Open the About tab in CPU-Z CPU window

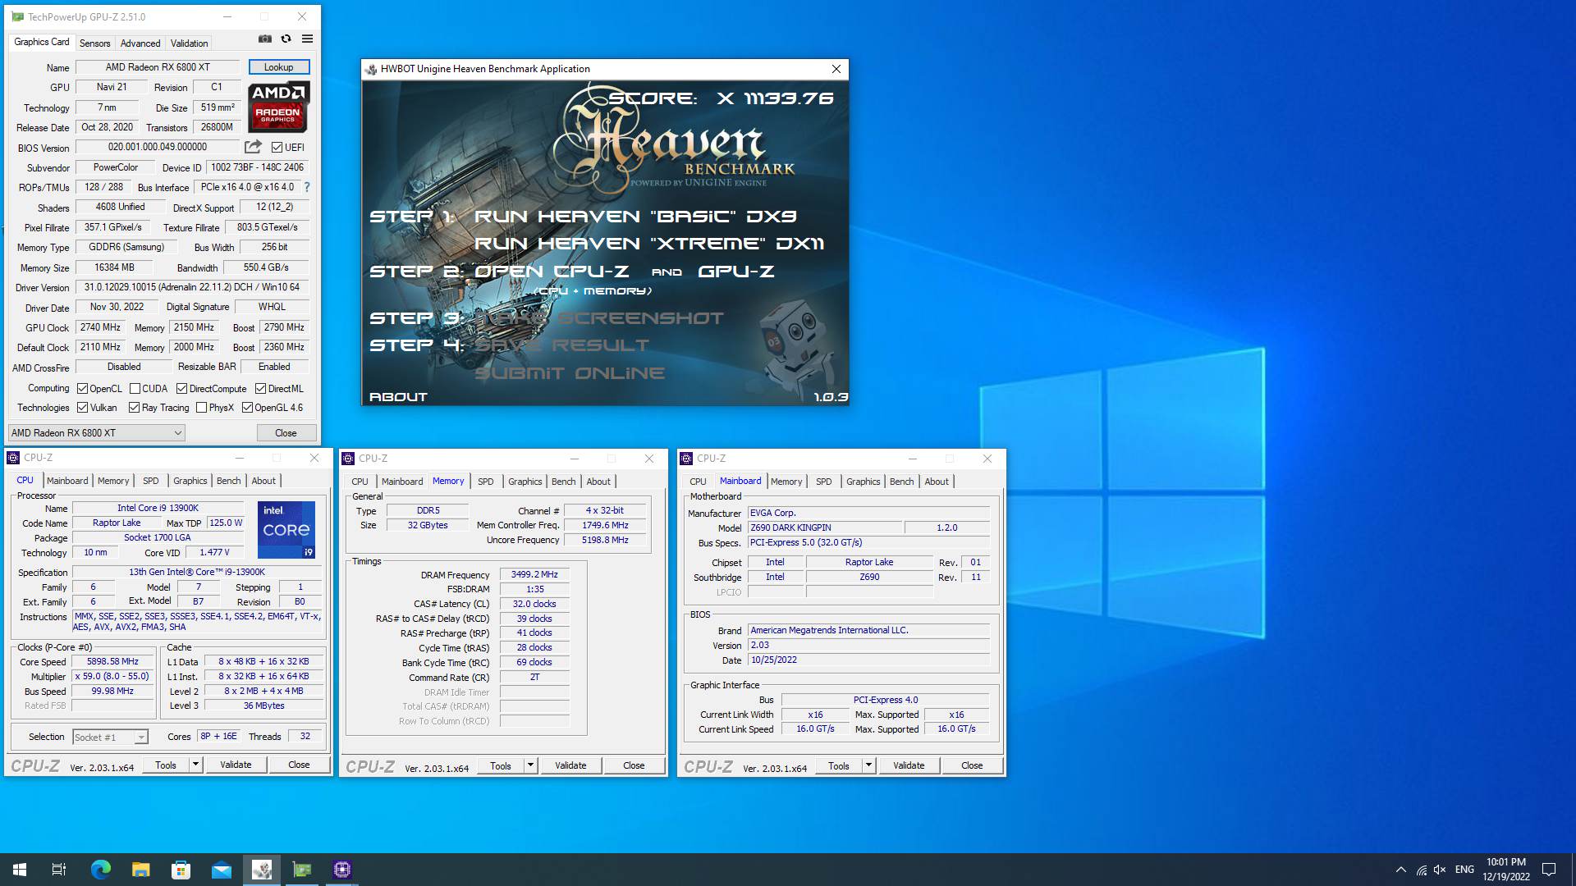[x=263, y=481]
